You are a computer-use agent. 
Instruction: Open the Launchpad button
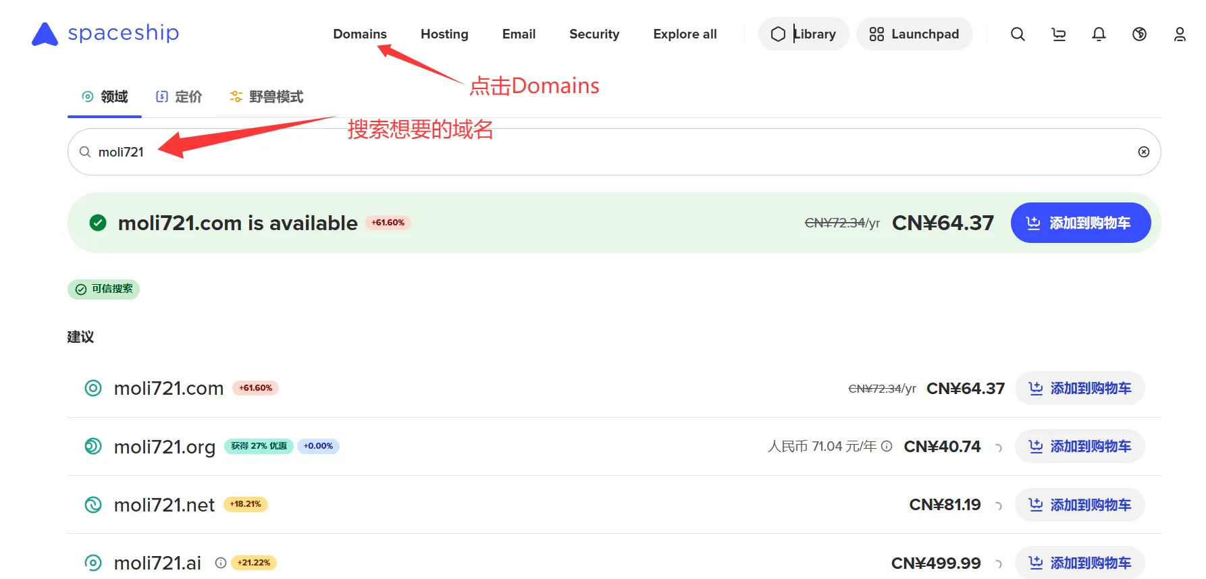point(914,34)
